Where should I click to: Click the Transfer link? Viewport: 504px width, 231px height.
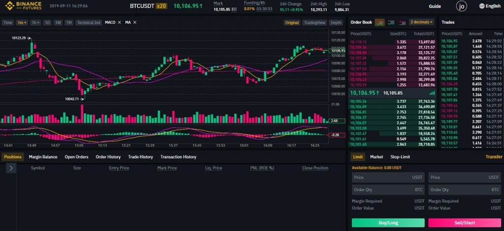pyautogui.click(x=494, y=157)
